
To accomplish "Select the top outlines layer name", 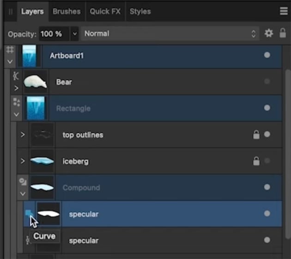I will 83,135.
